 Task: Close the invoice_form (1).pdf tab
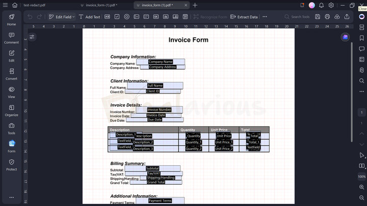pos(186,5)
